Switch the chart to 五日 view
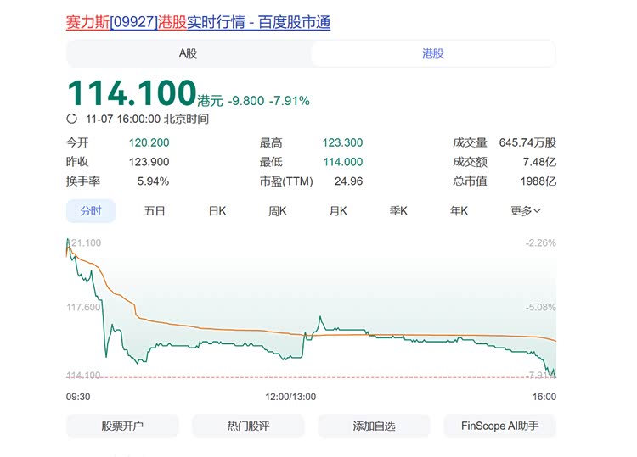 tap(155, 210)
